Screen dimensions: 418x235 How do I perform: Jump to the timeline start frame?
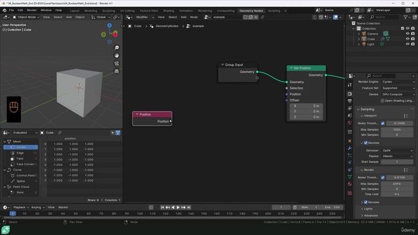point(163,208)
